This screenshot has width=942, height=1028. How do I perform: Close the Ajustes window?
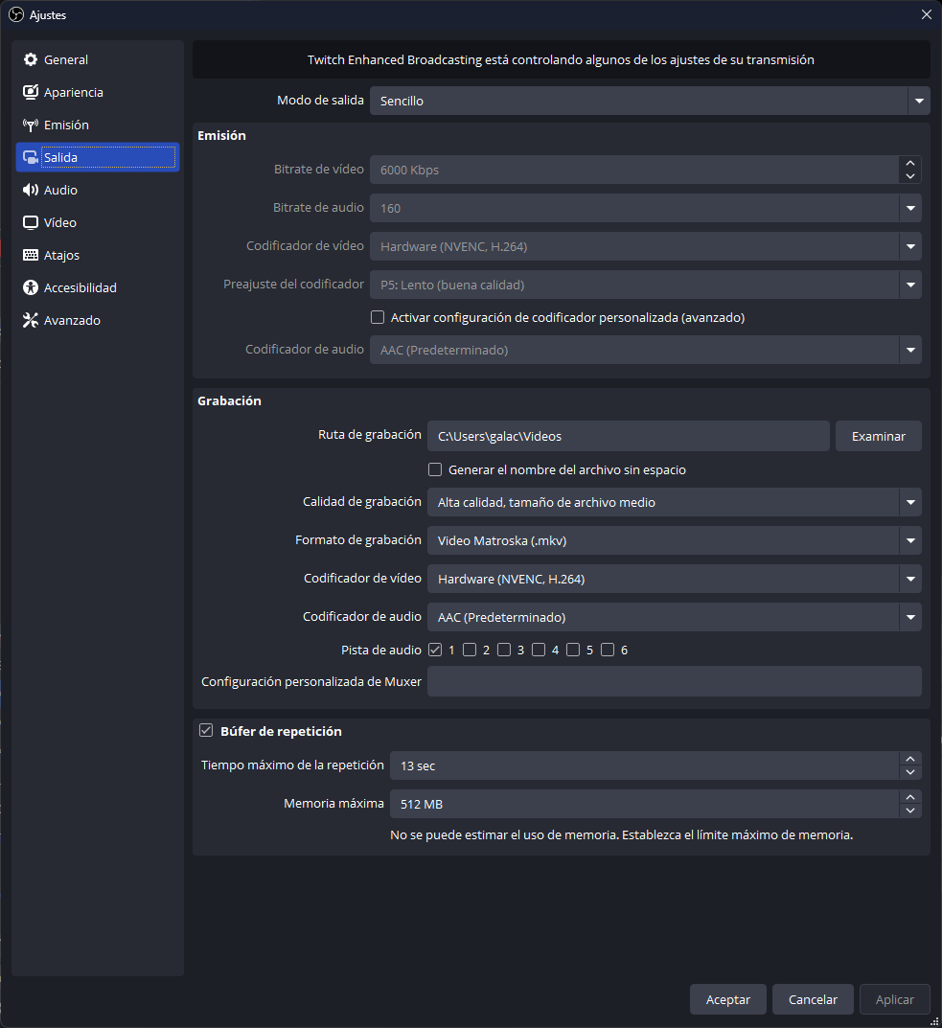click(x=927, y=14)
